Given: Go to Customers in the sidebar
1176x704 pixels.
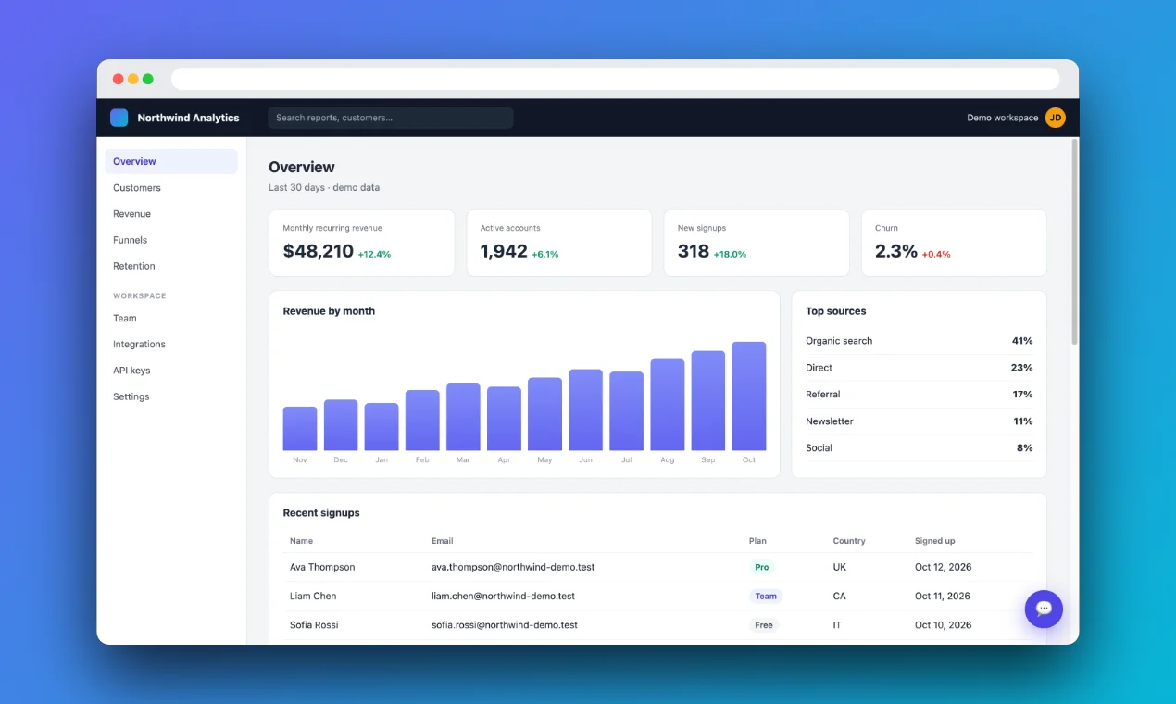Looking at the screenshot, I should click(171, 187).
